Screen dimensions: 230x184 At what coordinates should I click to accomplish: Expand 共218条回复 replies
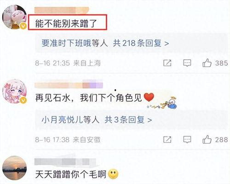(141, 43)
